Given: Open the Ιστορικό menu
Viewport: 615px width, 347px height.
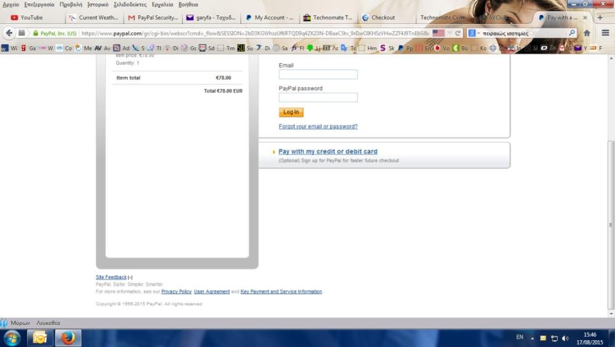Looking at the screenshot, I should tap(98, 5).
